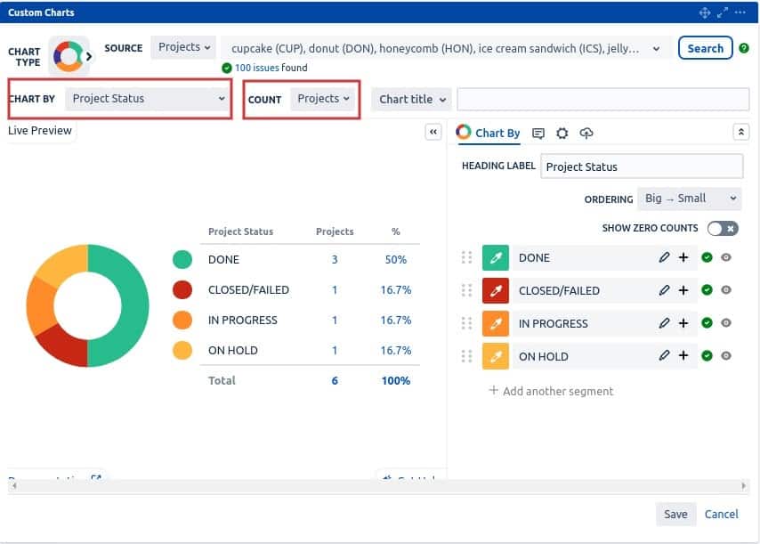Switch to the Chart By tab

click(x=489, y=134)
